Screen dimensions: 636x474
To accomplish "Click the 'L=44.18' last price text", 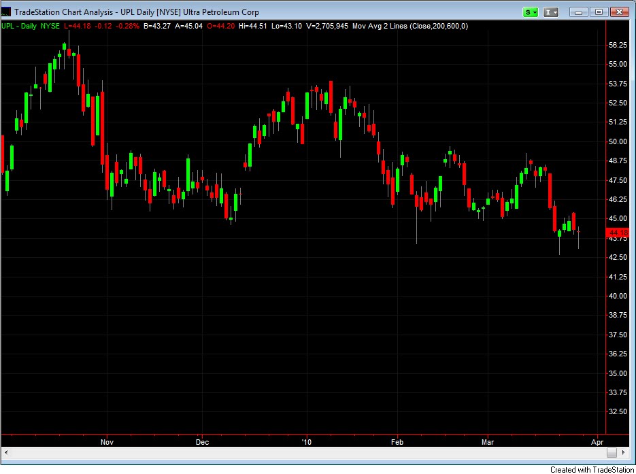I will (x=77, y=27).
